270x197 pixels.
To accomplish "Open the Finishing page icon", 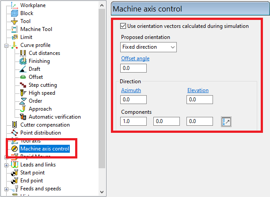I will 23,61.
